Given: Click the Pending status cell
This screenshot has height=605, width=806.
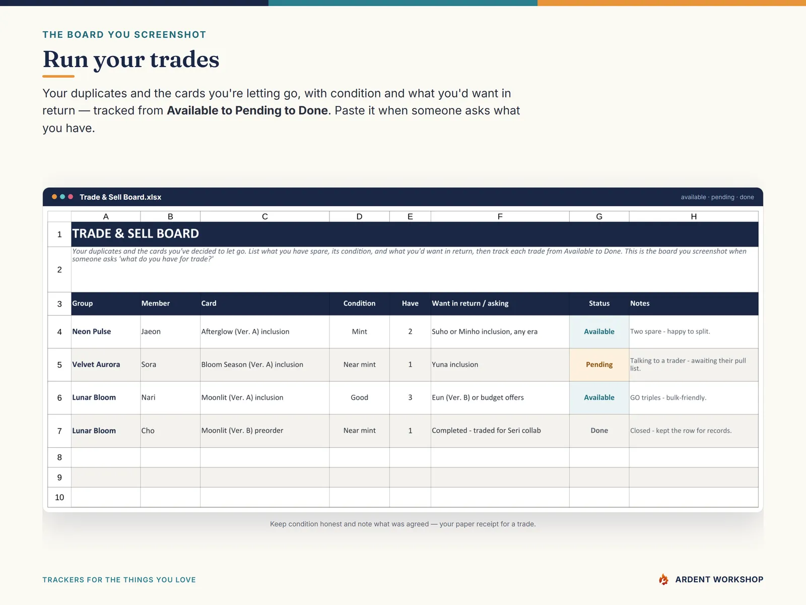Looking at the screenshot, I should pos(599,365).
